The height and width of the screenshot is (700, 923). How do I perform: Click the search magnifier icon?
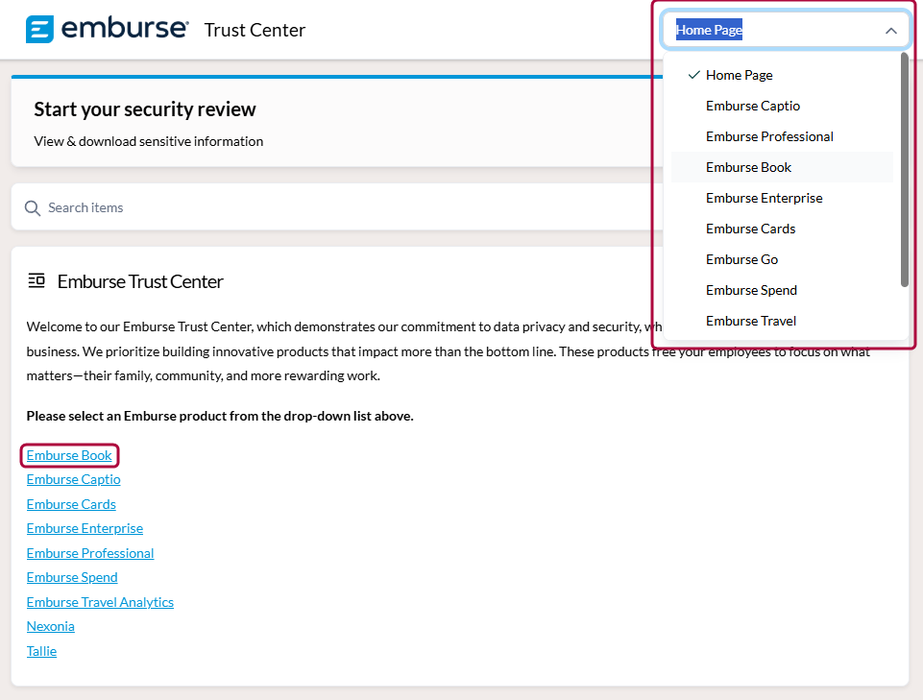pyautogui.click(x=33, y=207)
